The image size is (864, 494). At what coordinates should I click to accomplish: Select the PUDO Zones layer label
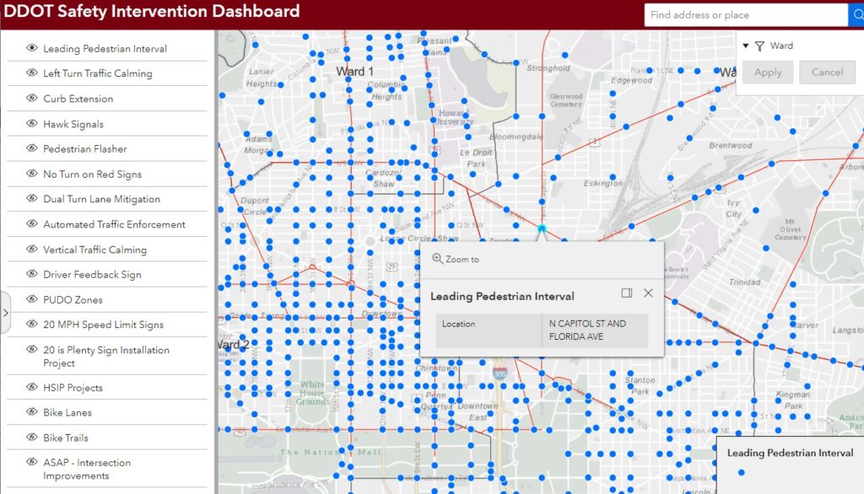(73, 299)
